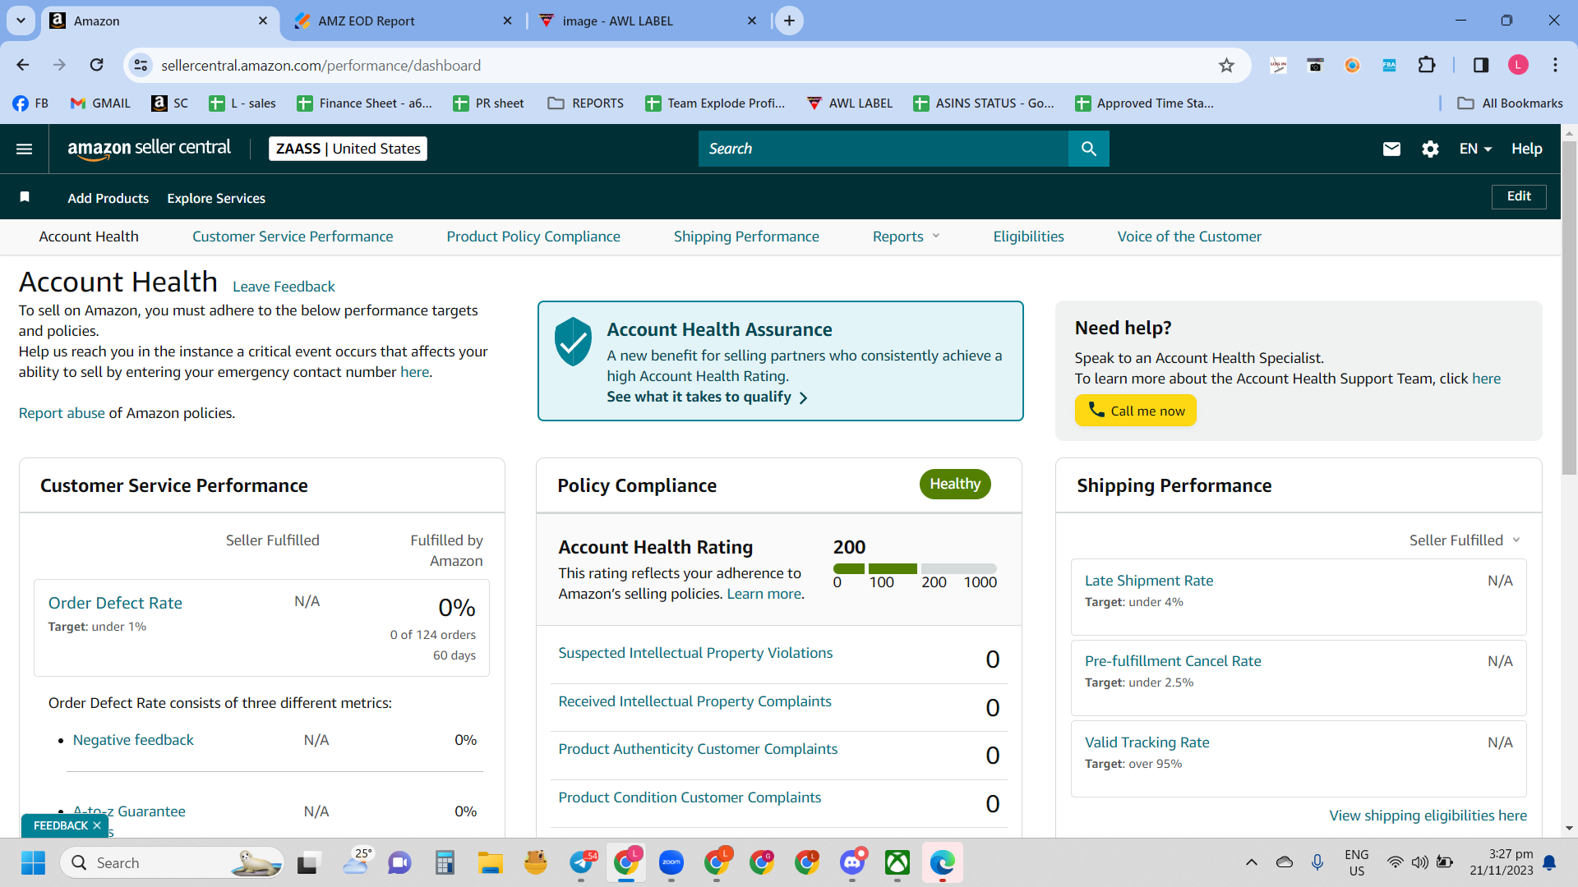The width and height of the screenshot is (1578, 887).
Task: Open the REPORTS bookmarks folder
Action: pyautogui.click(x=586, y=103)
